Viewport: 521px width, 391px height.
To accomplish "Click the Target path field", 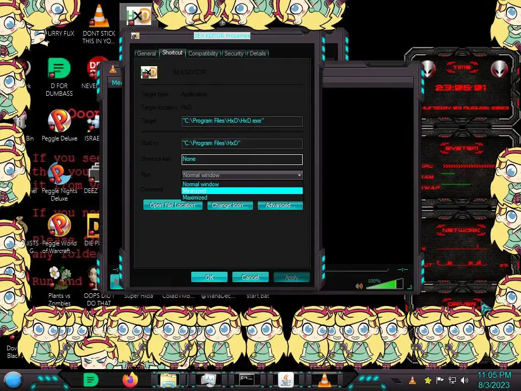I will tap(242, 121).
